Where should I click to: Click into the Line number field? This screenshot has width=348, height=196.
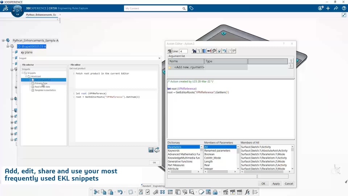183,51
